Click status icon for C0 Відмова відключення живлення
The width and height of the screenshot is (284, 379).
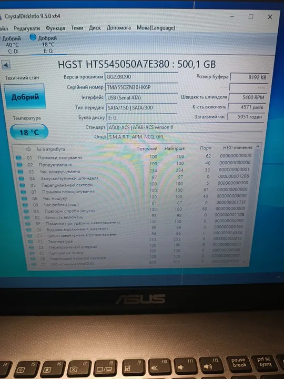[x=29, y=230]
